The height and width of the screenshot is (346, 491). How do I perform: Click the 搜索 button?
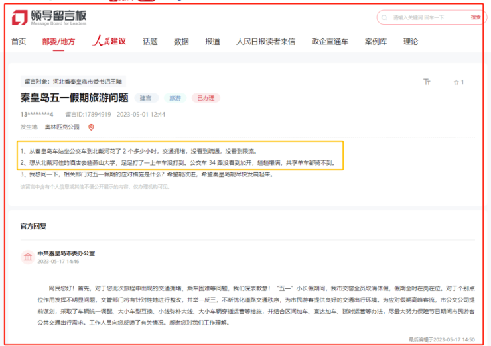(476, 17)
